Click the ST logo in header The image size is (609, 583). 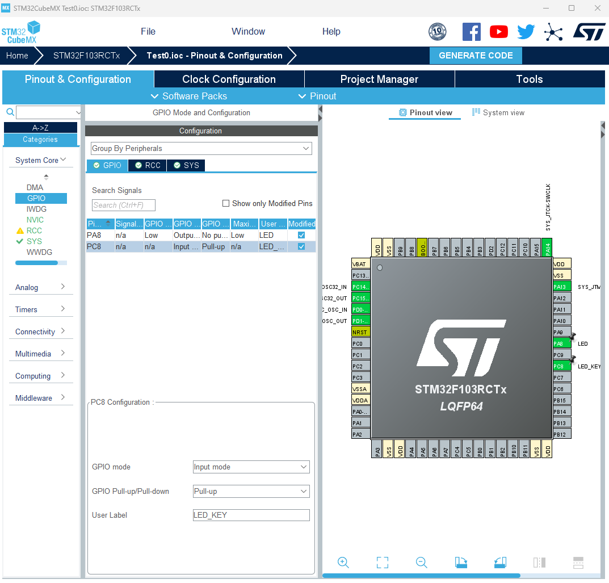tap(589, 32)
